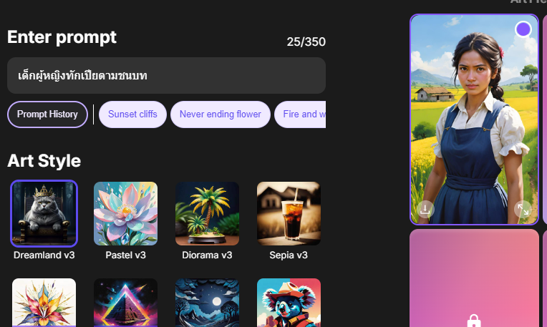547x327 pixels.
Task: Select the neon pyramid style thumbnail
Action: click(125, 303)
